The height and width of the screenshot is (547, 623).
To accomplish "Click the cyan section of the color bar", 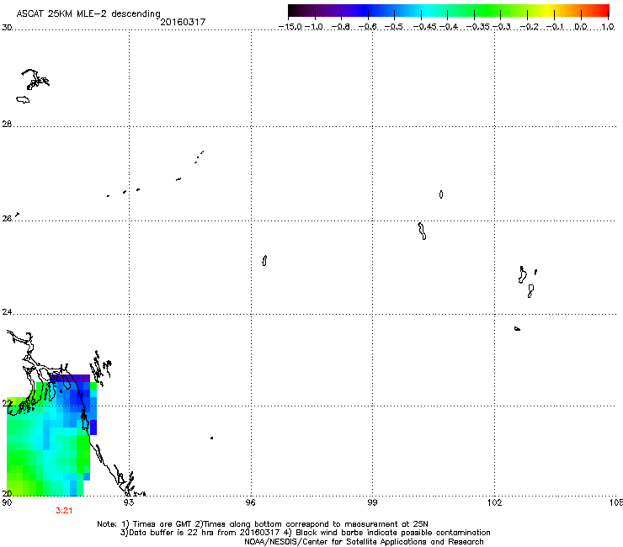I will (427, 10).
